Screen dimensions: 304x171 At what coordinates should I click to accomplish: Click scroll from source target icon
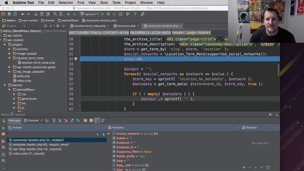point(46,26)
